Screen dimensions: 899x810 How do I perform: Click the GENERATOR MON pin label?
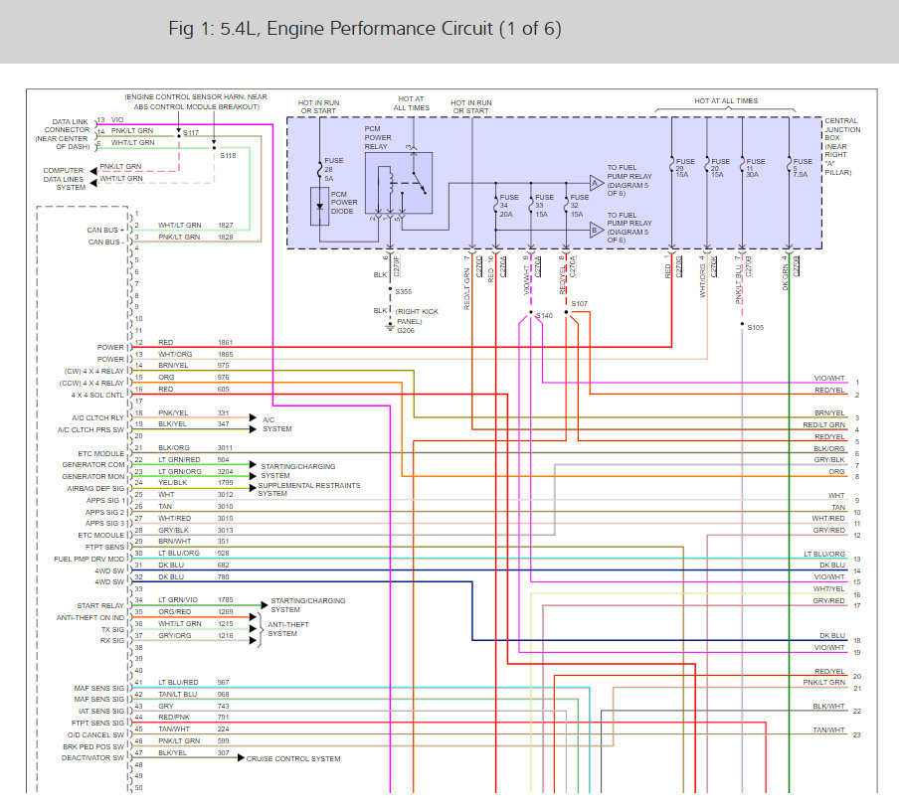click(x=92, y=477)
